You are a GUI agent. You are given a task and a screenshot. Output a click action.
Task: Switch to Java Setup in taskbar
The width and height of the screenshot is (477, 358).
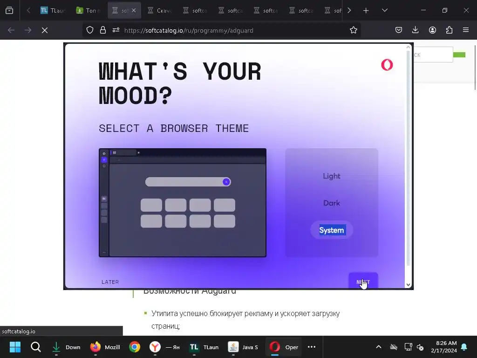pos(243,347)
